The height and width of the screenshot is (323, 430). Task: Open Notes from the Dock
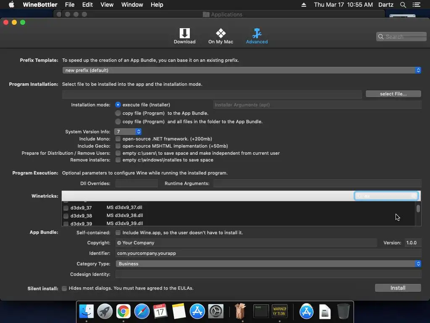pos(179,311)
